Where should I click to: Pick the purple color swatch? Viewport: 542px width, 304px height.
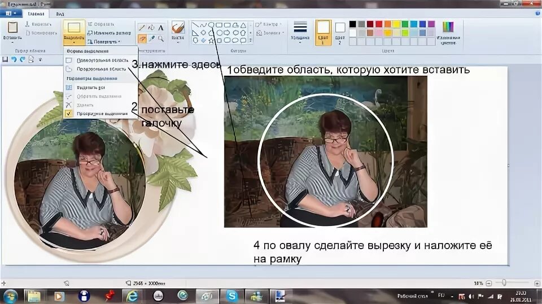click(431, 24)
